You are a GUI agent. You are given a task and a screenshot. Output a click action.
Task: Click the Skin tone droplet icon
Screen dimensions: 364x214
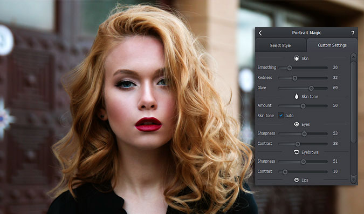click(x=297, y=97)
